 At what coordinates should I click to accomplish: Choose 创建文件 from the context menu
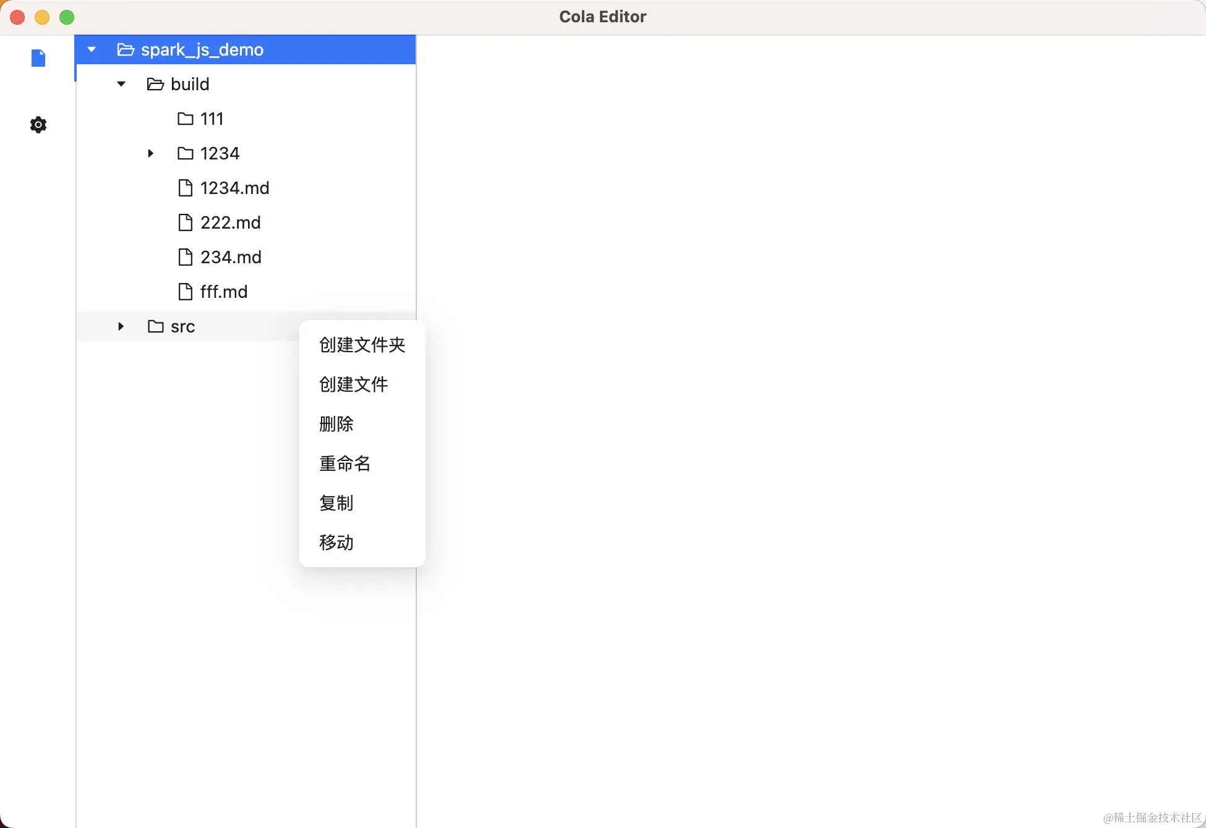tap(353, 384)
